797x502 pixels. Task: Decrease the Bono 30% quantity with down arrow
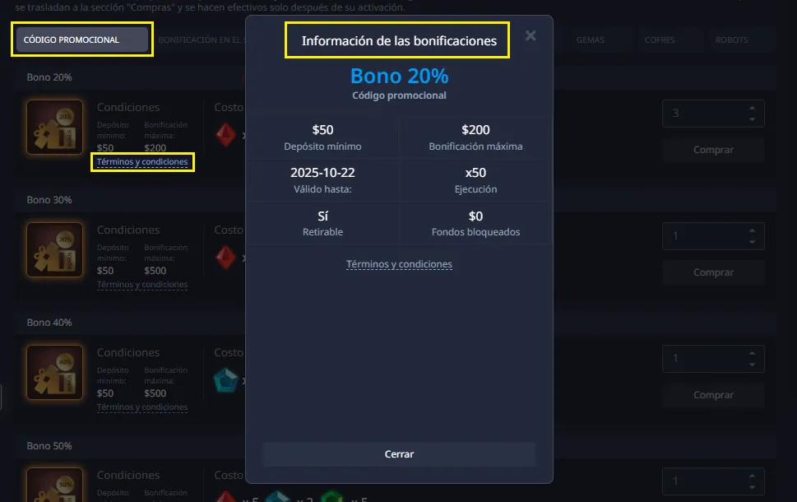tap(752, 242)
